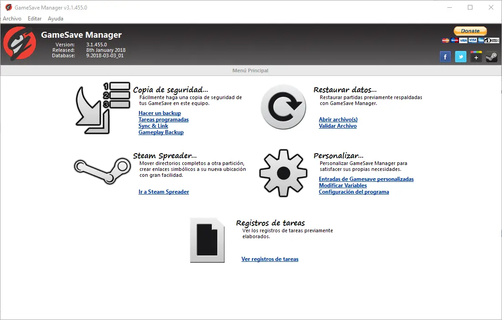Image resolution: width=502 pixels, height=320 pixels.
Task: Click the Registros de tareas heading
Action: 270,223
